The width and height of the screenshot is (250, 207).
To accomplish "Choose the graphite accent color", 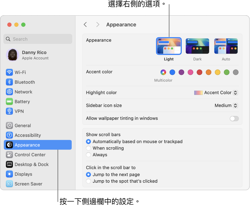I will [x=236, y=72].
